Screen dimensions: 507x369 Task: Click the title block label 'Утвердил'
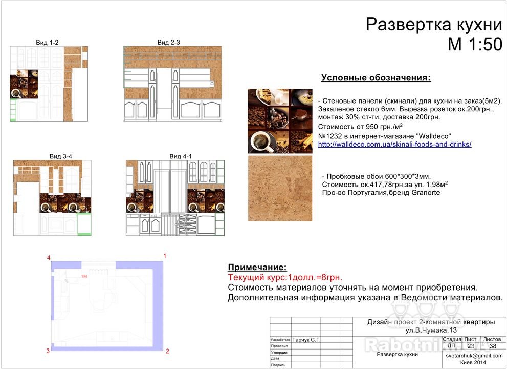(x=279, y=353)
